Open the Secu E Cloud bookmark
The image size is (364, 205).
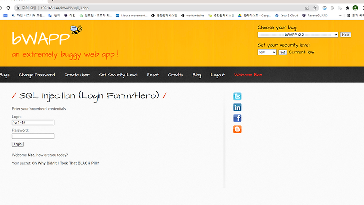[x=286, y=16]
